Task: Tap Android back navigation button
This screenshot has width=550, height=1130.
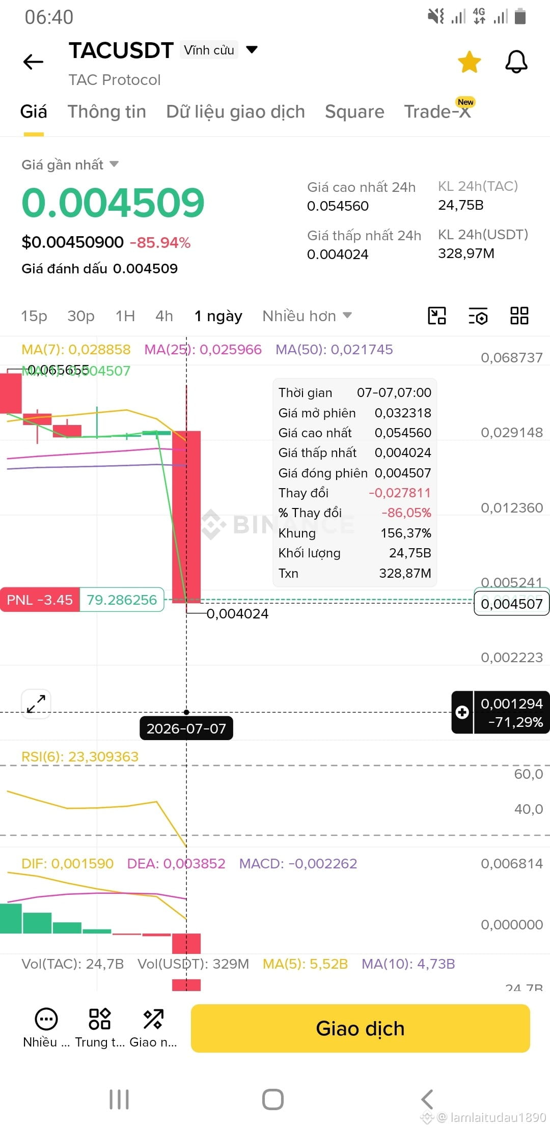Action: 427,1099
